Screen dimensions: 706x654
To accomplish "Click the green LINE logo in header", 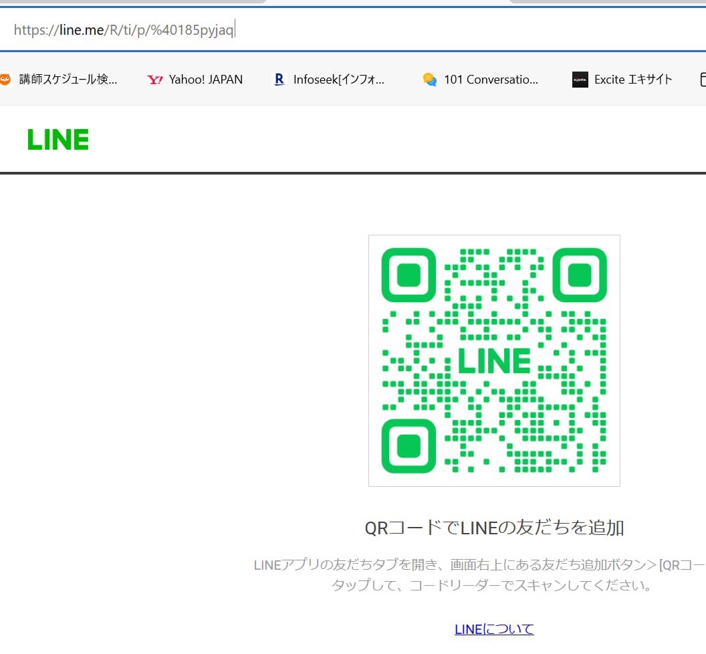I will click(x=58, y=139).
